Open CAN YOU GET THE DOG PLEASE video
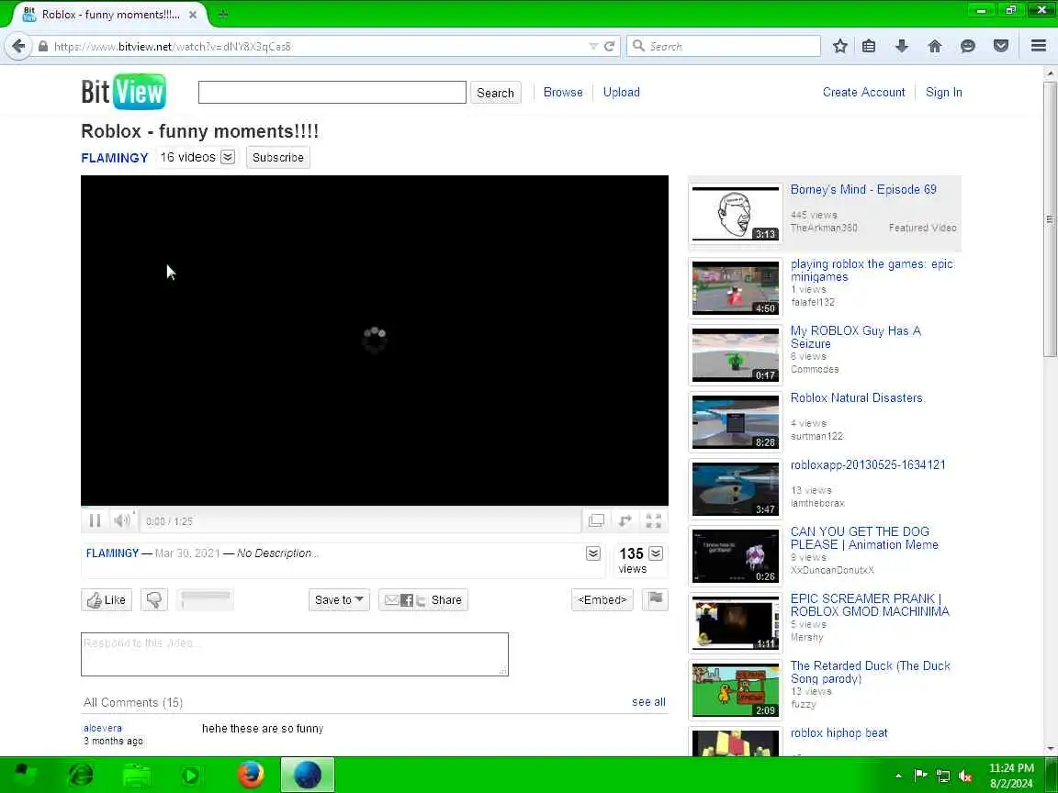 864,538
